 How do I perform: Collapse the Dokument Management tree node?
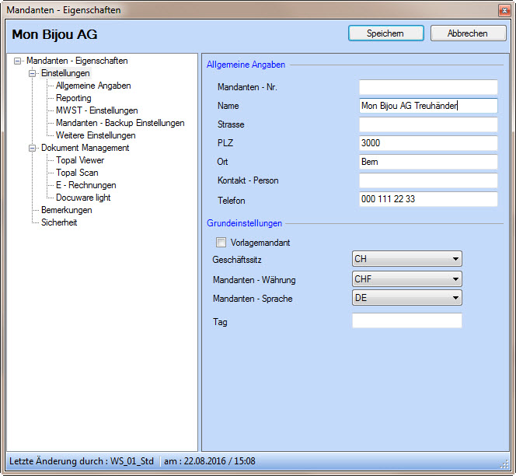coord(33,148)
